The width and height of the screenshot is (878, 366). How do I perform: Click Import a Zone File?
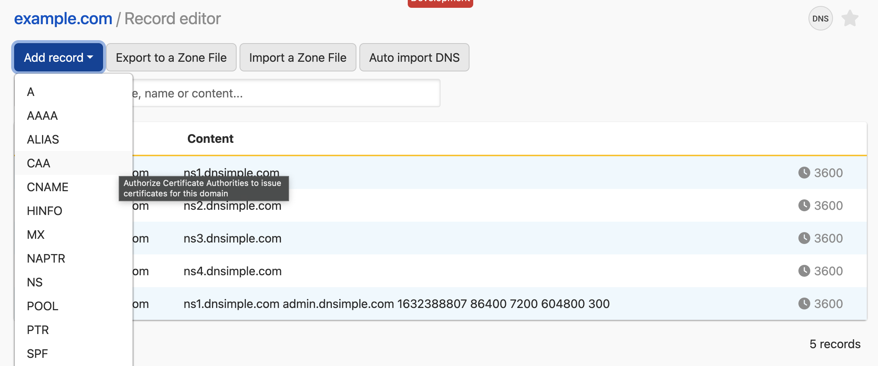[298, 57]
